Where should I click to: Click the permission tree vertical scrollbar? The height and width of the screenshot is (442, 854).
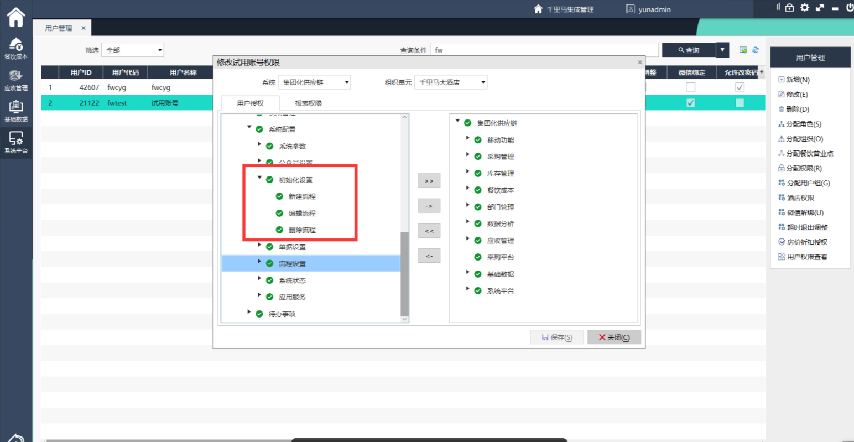pos(404,274)
